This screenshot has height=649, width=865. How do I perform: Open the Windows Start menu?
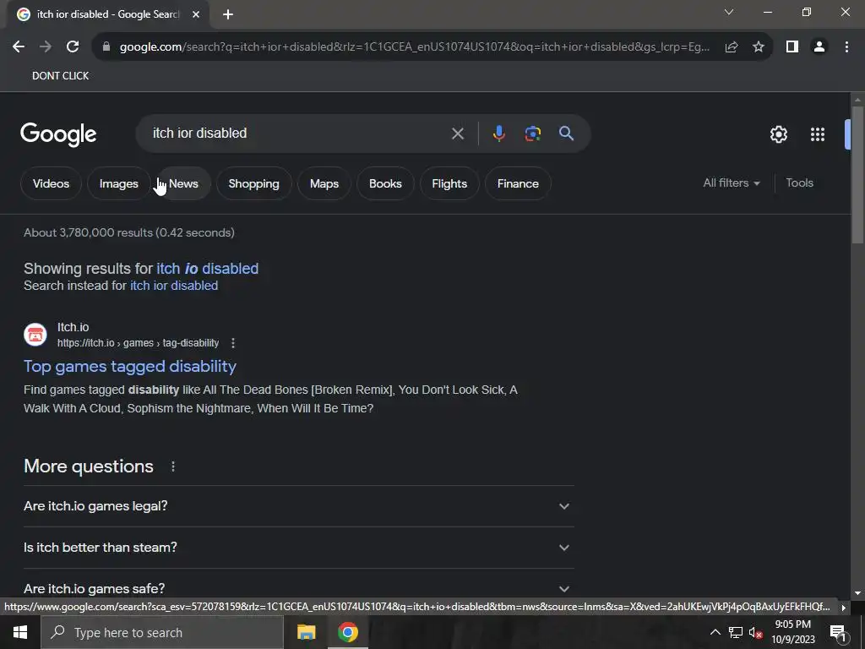click(20, 632)
